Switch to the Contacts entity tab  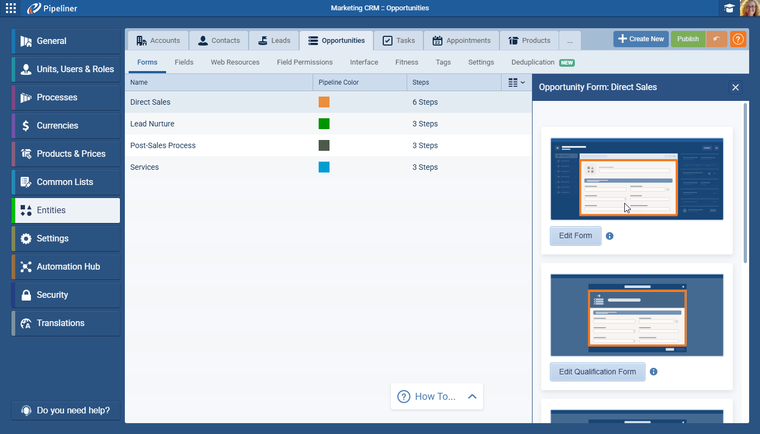click(x=219, y=41)
